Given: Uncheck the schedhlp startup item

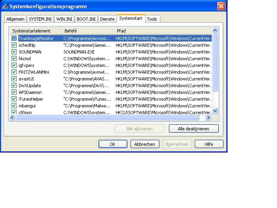Looking at the screenshot, I should coord(14,45).
